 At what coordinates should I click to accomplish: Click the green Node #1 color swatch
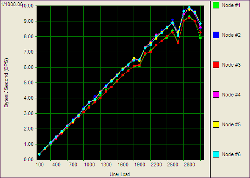[216, 5]
